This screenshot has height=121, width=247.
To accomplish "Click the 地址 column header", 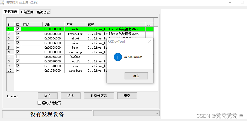I will pyautogui.click(x=54, y=25).
